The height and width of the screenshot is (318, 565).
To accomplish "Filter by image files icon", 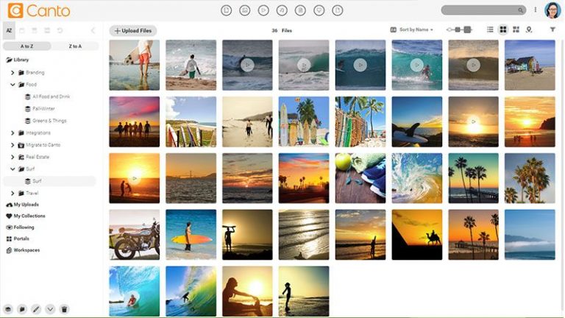I will [x=245, y=10].
